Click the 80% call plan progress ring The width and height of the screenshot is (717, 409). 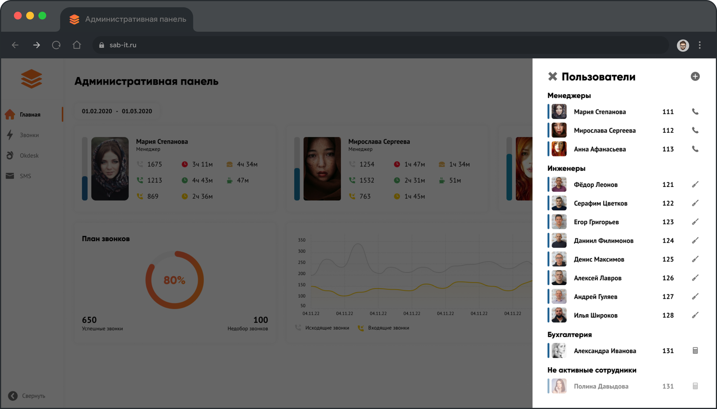[174, 280]
